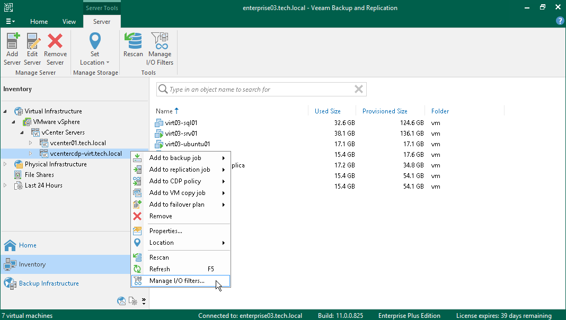Select Manage I/O filters in the context menu

coord(176,281)
